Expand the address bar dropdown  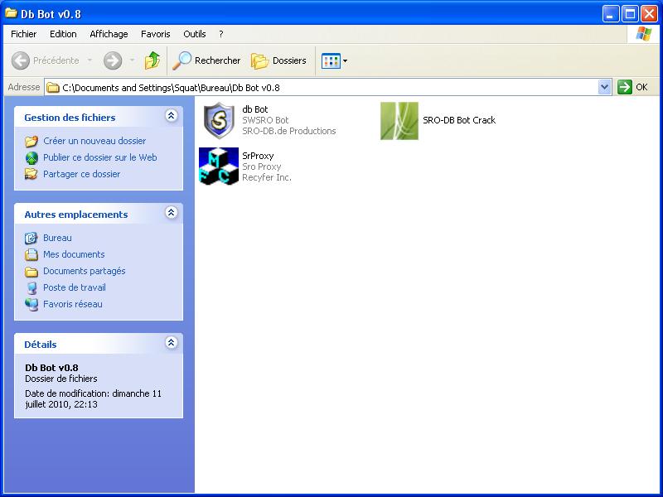pos(605,87)
